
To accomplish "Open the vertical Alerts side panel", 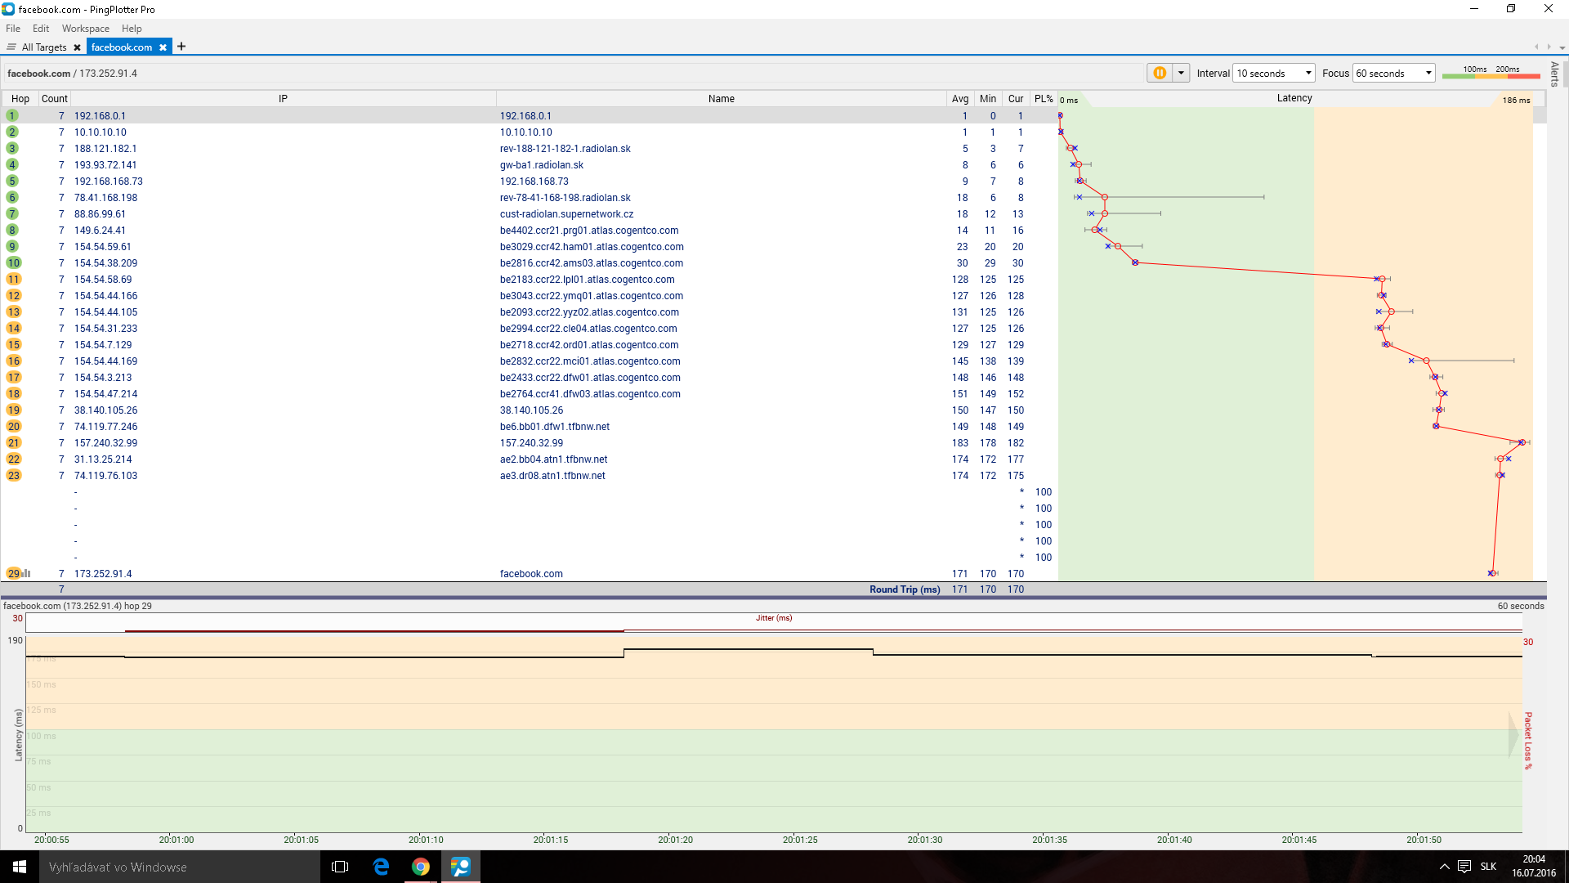I will (1554, 74).
